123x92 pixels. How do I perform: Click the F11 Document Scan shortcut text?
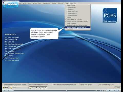pyautogui.click(x=12, y=58)
